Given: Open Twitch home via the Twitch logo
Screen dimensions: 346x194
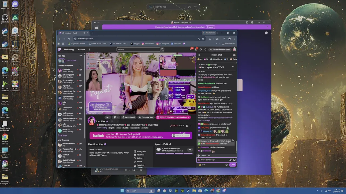Looking at the screenshot, I should click(59, 50).
